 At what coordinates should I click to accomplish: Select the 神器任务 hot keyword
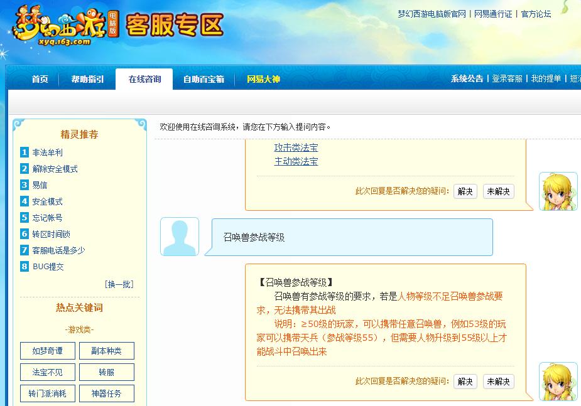(x=107, y=393)
